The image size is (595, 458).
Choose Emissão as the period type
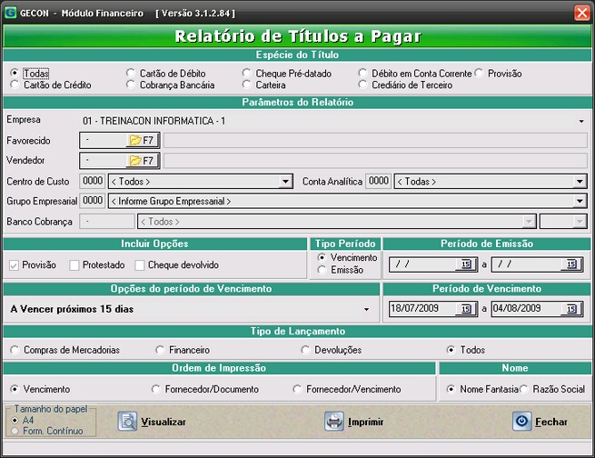(x=322, y=270)
